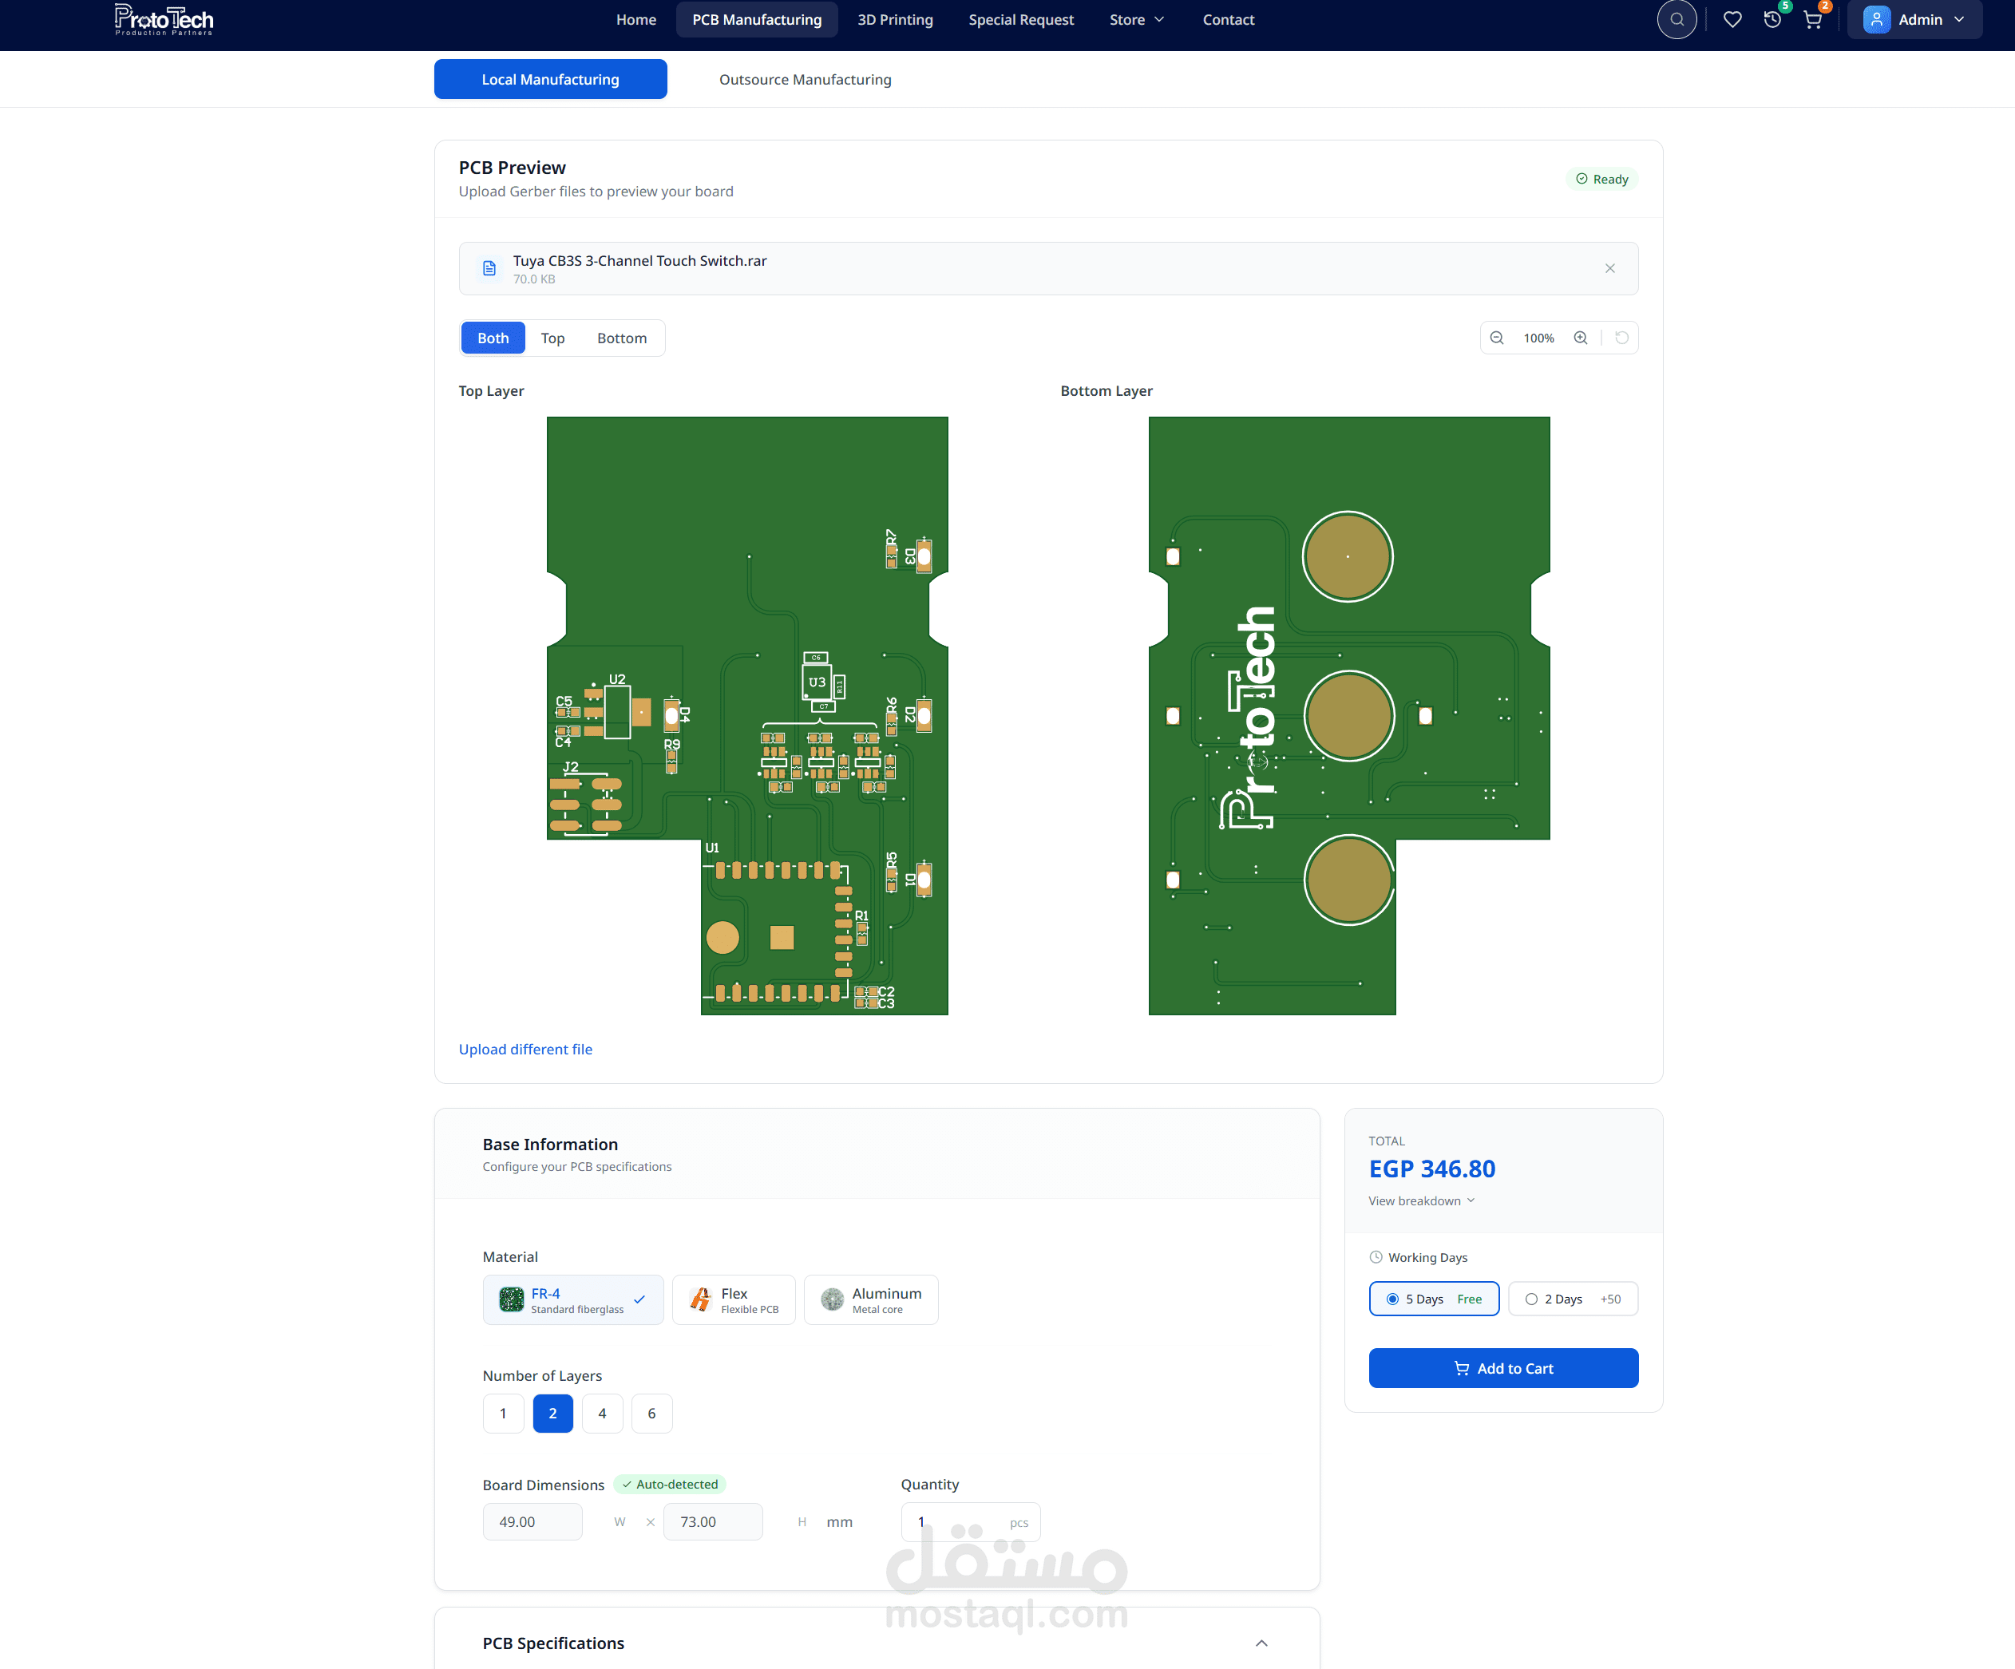Open the shopping cart icon
This screenshot has width=2015, height=1669.
click(1812, 19)
